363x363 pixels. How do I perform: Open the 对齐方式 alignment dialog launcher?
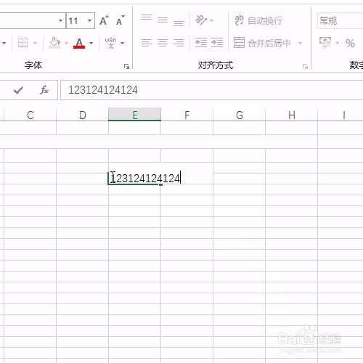[x=305, y=66]
